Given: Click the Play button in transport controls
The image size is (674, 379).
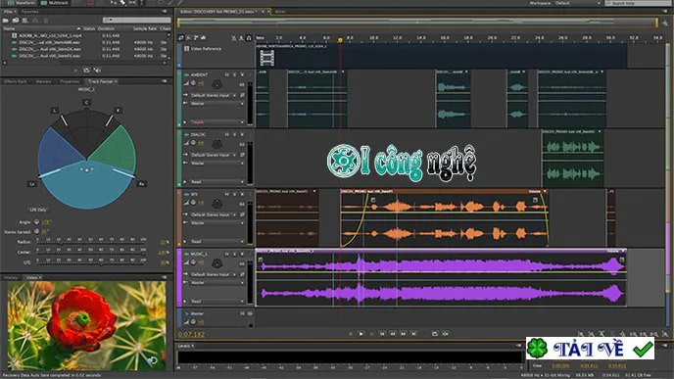Looking at the screenshot, I should pyautogui.click(x=361, y=333).
